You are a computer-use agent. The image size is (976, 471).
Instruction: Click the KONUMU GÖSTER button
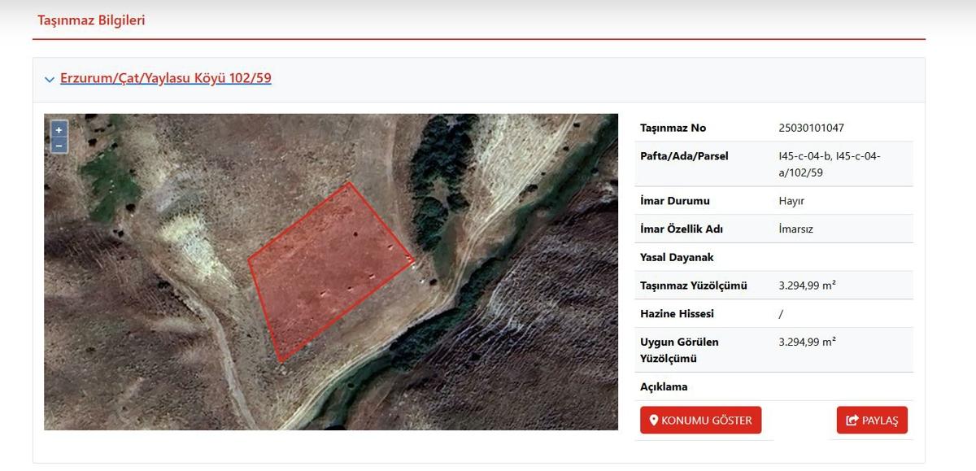click(x=701, y=420)
